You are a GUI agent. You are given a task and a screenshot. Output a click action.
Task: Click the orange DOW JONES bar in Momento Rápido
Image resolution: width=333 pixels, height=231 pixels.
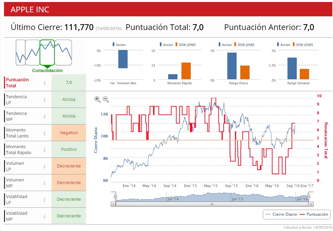tap(186, 71)
